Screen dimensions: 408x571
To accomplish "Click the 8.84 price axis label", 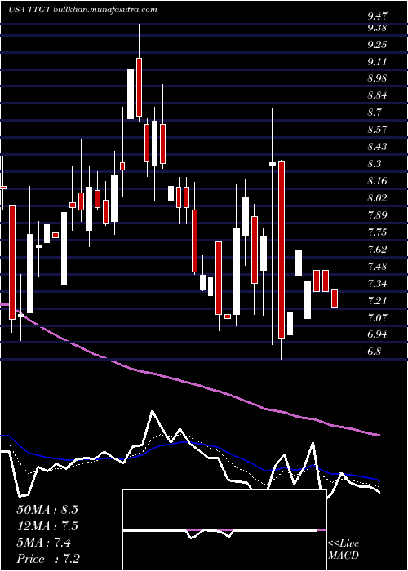I will point(377,95).
